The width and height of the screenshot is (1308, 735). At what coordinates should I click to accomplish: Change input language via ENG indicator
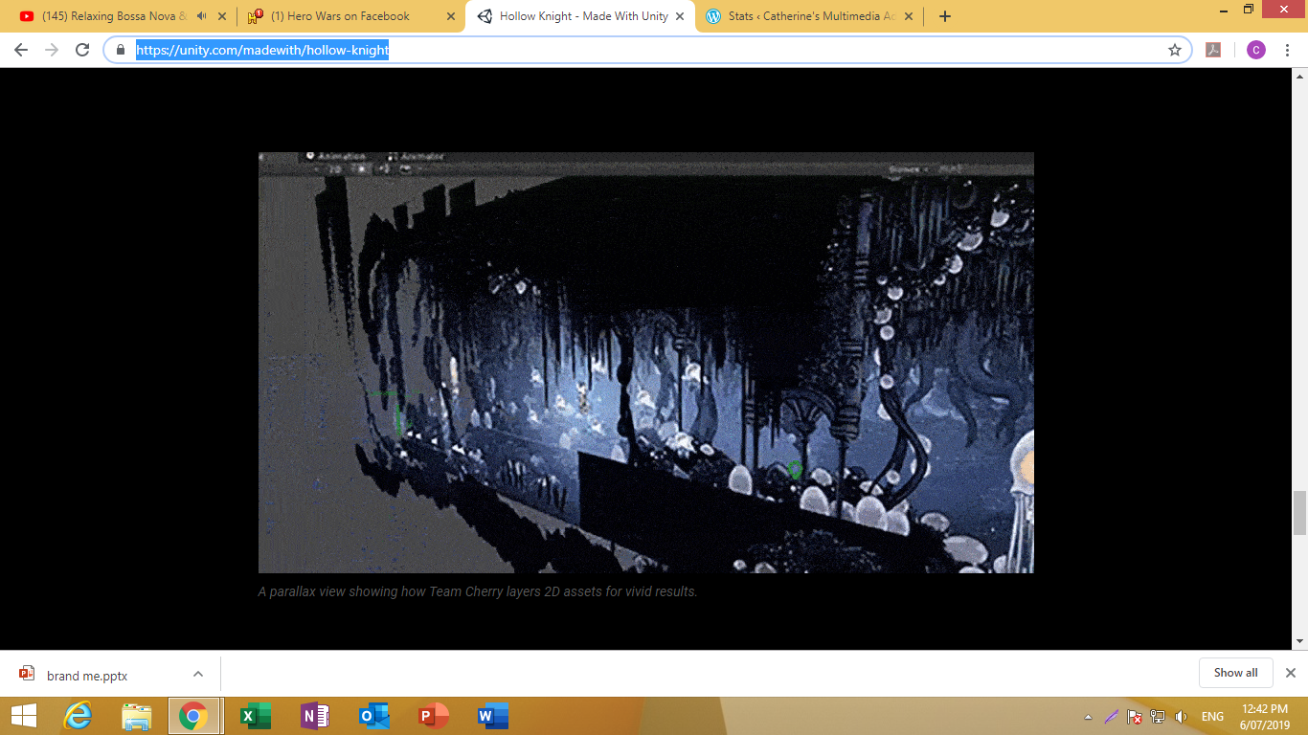(x=1212, y=717)
